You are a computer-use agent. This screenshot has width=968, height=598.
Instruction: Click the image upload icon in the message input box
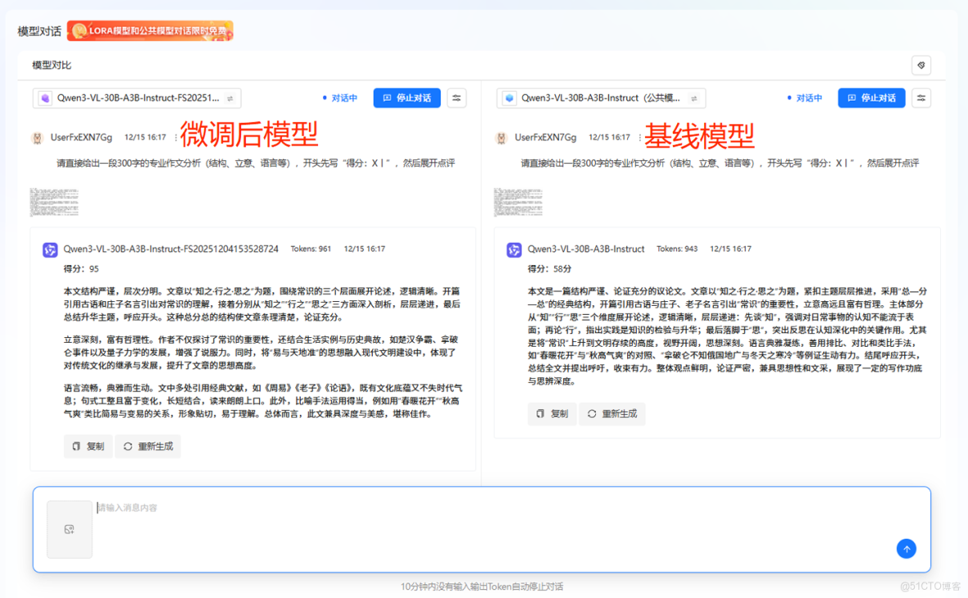pyautogui.click(x=69, y=531)
